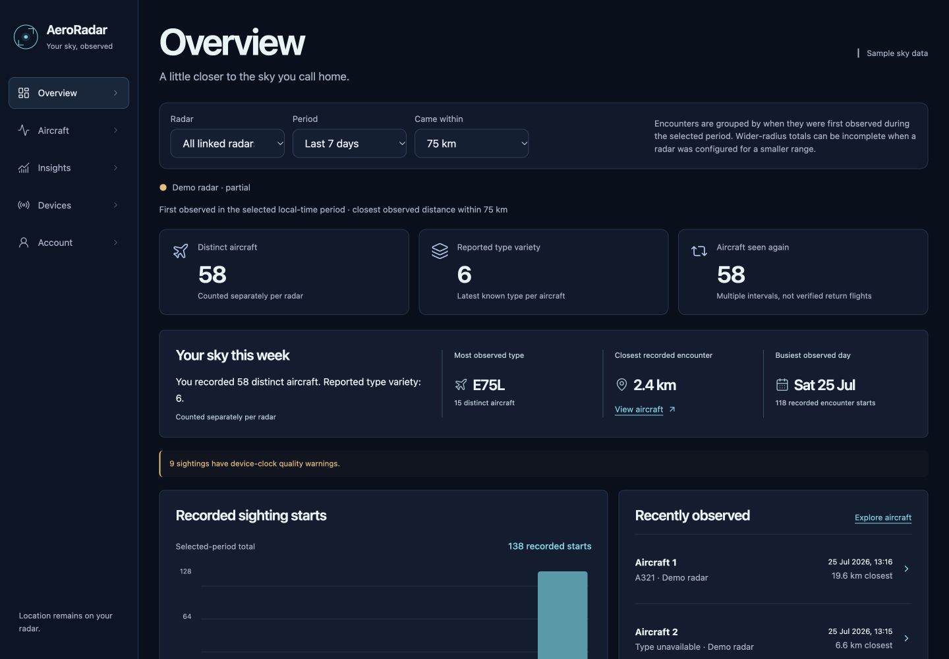Click the Overview grid icon in sidebar
The height and width of the screenshot is (659, 949).
24,93
